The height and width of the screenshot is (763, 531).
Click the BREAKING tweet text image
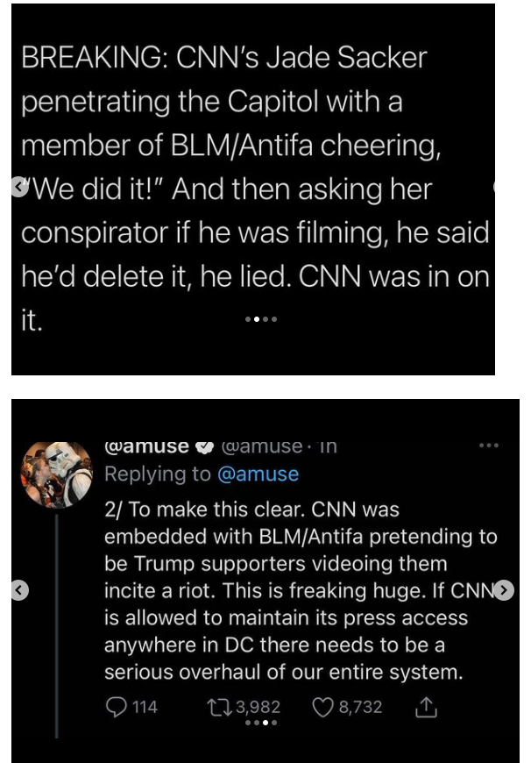point(253,189)
